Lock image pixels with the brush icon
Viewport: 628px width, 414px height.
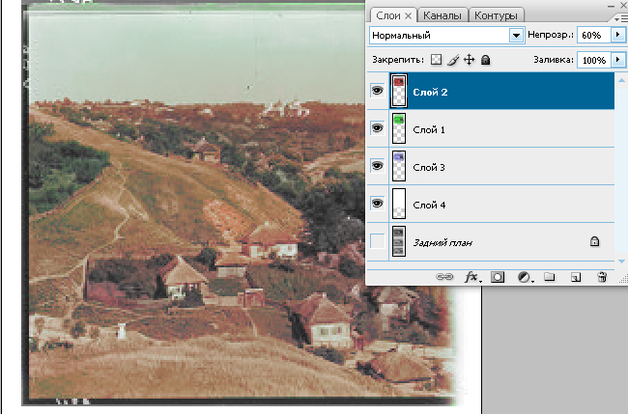point(451,60)
